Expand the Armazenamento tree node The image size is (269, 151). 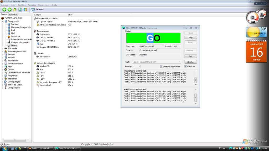coord(3,64)
